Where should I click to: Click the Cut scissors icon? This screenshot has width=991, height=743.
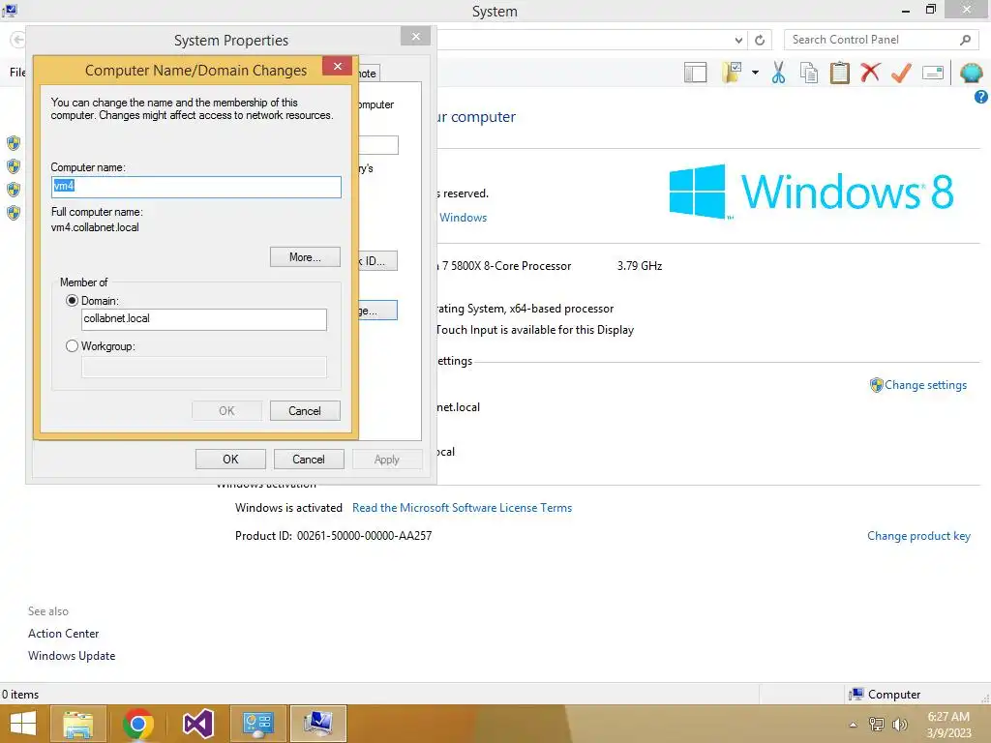(779, 73)
